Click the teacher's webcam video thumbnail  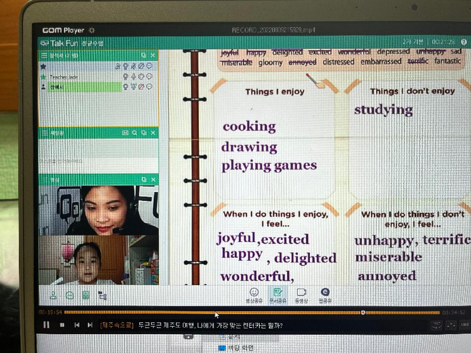98,210
